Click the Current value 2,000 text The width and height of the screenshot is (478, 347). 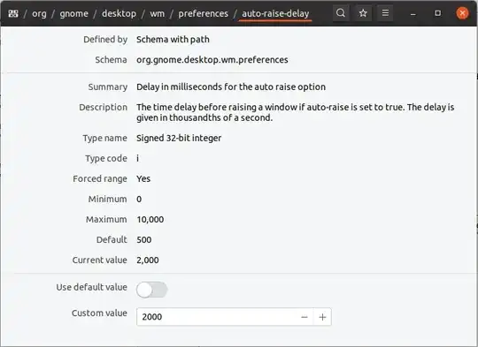(x=148, y=260)
